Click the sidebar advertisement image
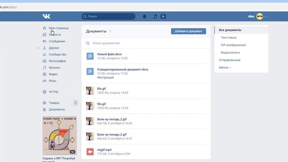Image resolution: width=288 pixels, height=162 pixels. [60, 135]
